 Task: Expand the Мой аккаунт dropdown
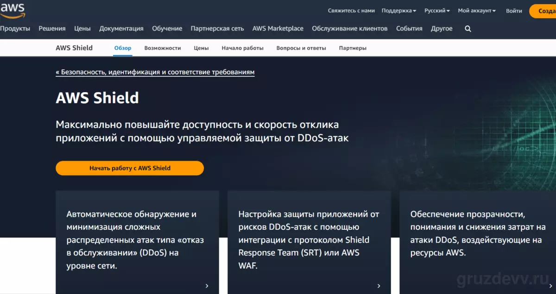(477, 11)
